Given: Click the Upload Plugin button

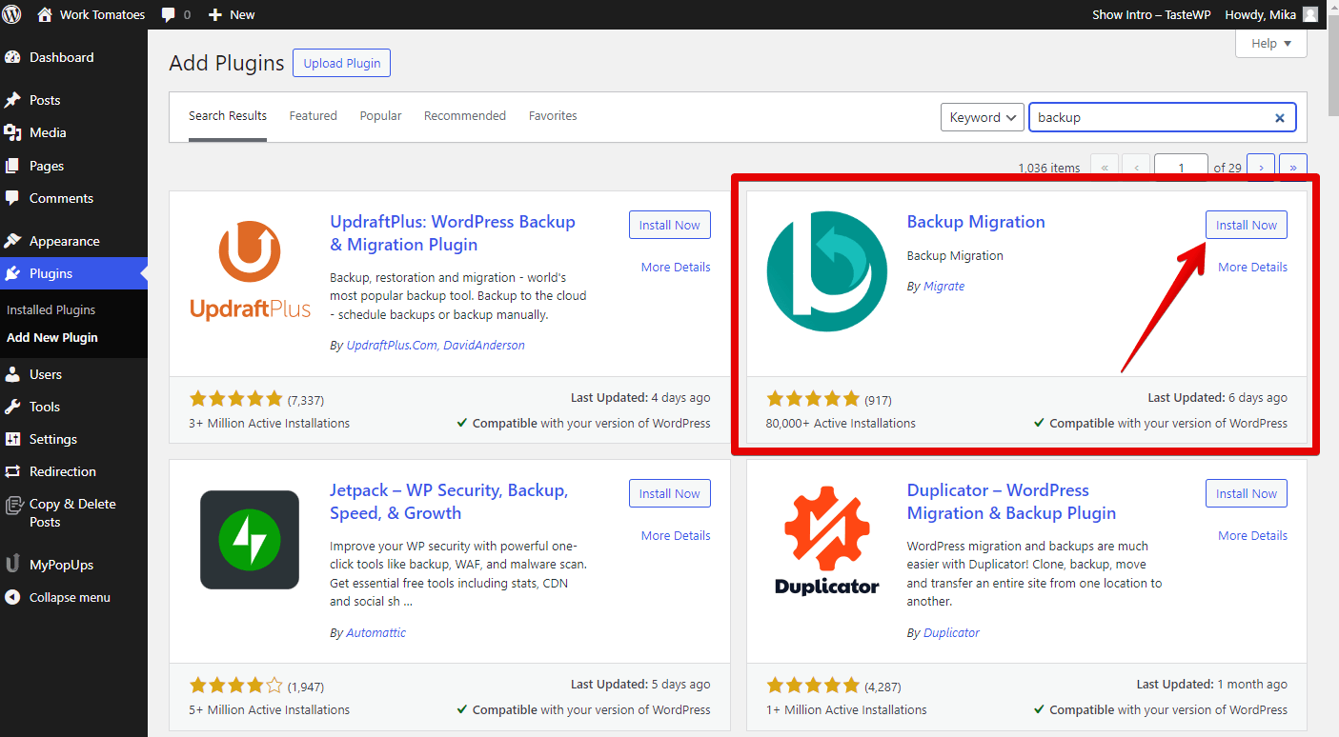Looking at the screenshot, I should [x=341, y=64].
